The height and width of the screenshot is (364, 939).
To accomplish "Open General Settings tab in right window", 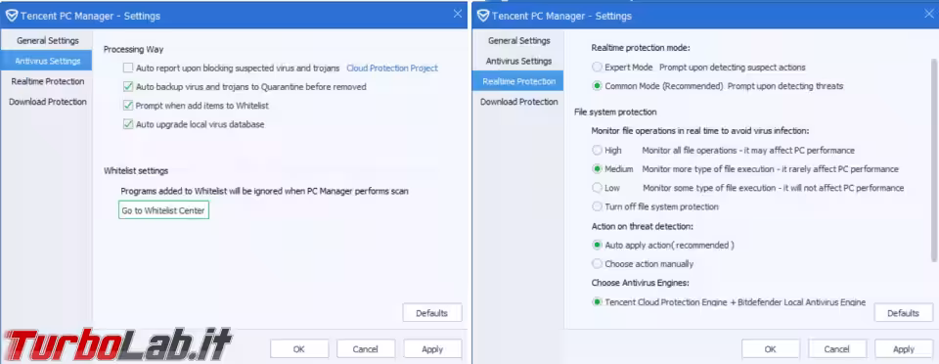I will pyautogui.click(x=518, y=41).
